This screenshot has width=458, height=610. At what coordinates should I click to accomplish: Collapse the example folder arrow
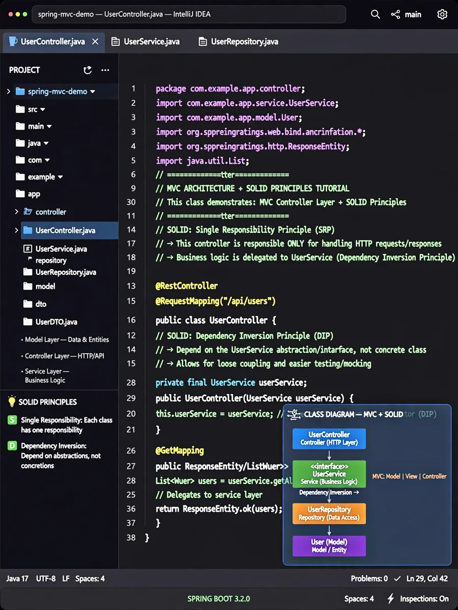coord(61,177)
